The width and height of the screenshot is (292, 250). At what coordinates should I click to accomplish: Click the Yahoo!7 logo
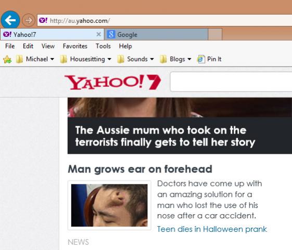pos(112,82)
